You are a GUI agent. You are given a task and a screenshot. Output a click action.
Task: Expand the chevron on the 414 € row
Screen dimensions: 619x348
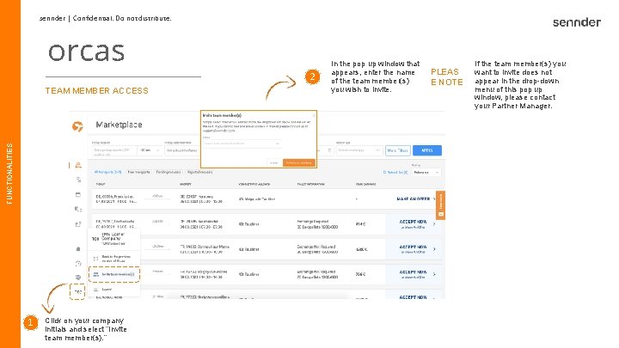(434, 224)
